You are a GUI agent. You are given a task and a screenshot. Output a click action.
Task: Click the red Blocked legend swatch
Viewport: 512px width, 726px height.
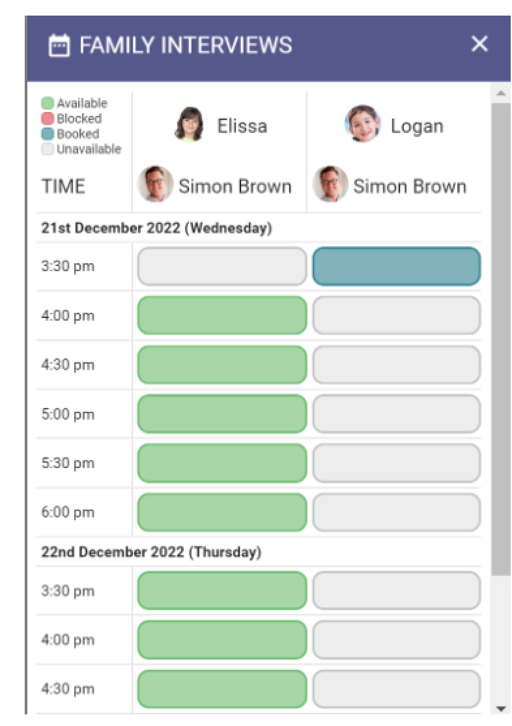[48, 118]
